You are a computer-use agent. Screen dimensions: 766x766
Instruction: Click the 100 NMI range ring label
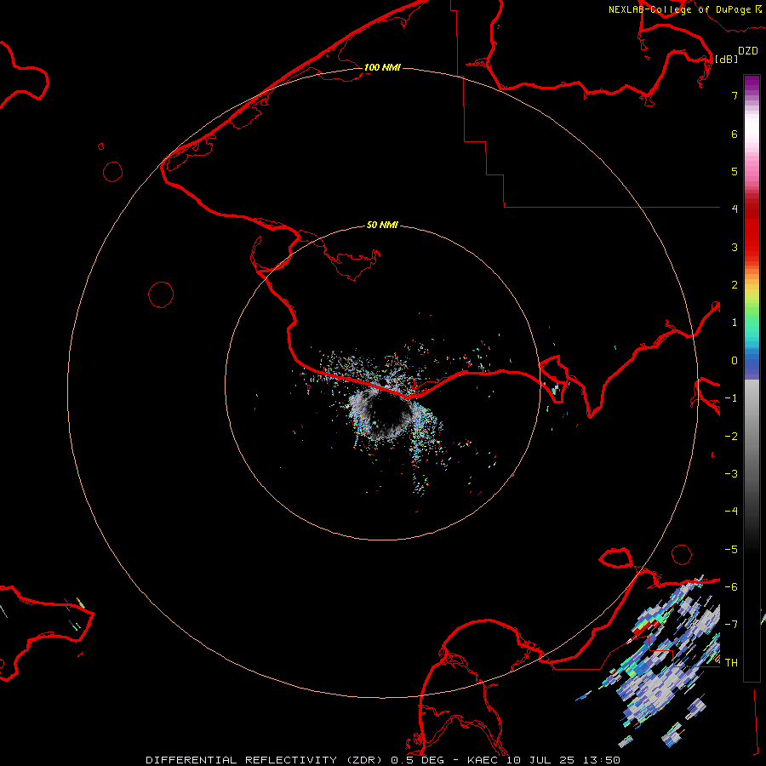(x=382, y=67)
